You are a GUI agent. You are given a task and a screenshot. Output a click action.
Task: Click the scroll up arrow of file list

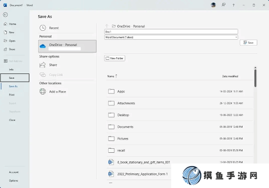tap(255, 68)
